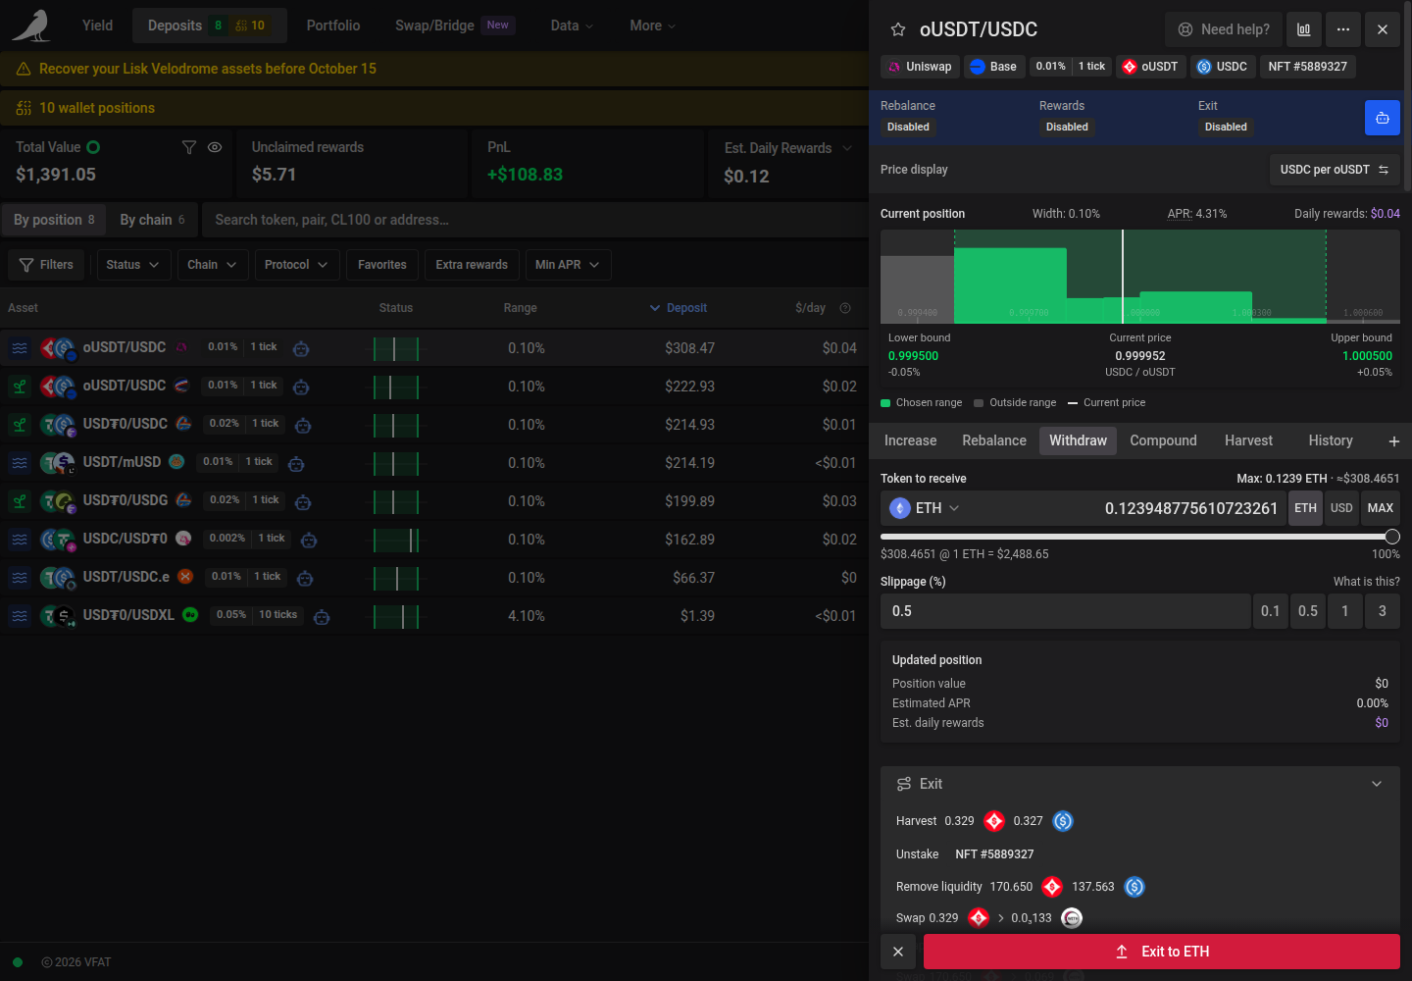Viewport: 1412px width, 981px height.
Task: Toggle the Favorites filter
Action: tap(382, 265)
